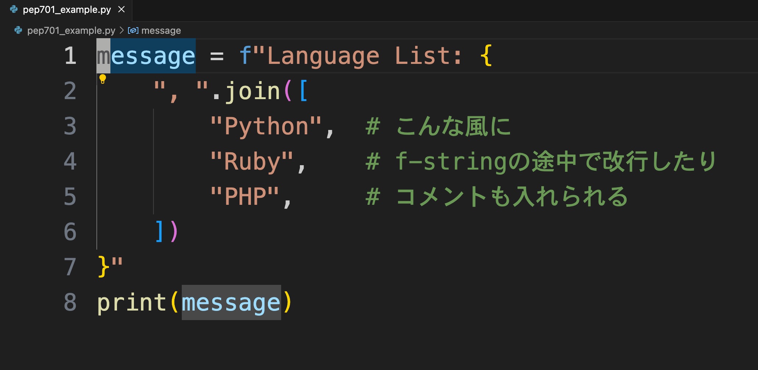The image size is (758, 370).
Task: Click the f"Language List: string text
Action: click(x=350, y=56)
